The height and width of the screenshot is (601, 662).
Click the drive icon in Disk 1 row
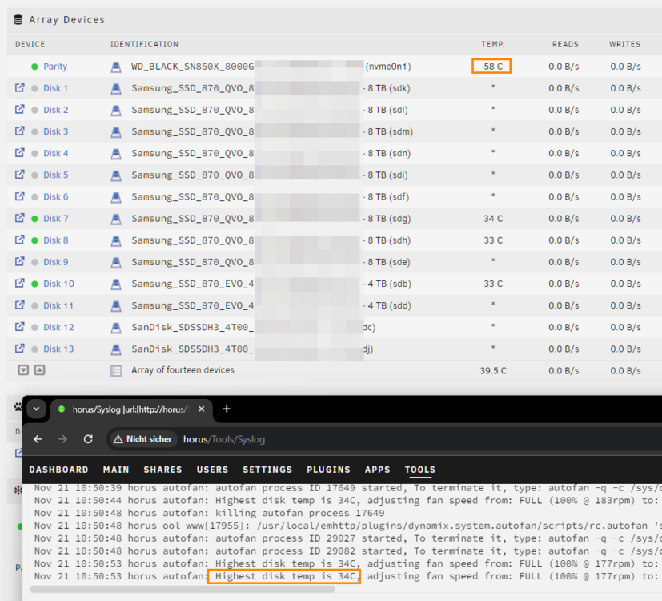coord(116,88)
